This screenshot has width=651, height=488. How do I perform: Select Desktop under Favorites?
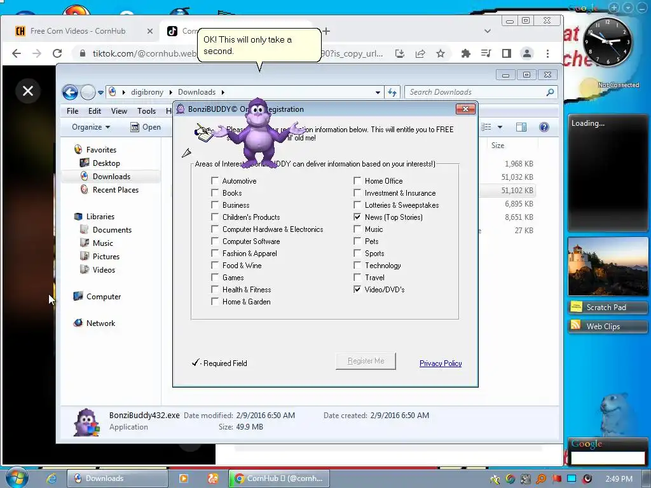click(106, 163)
